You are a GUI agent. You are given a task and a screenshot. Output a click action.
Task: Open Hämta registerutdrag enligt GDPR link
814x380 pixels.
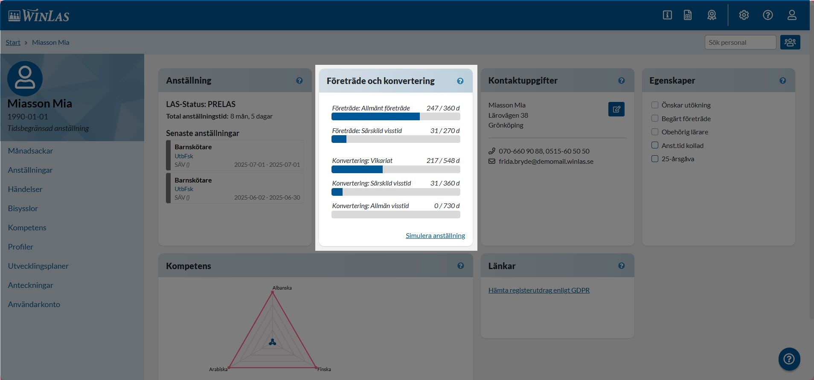539,290
